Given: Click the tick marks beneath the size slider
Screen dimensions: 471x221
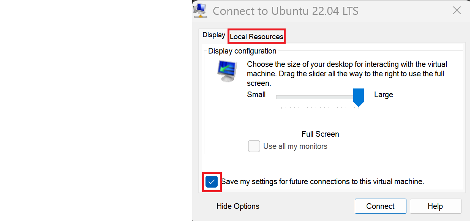Looking at the screenshot, I should coord(320,108).
